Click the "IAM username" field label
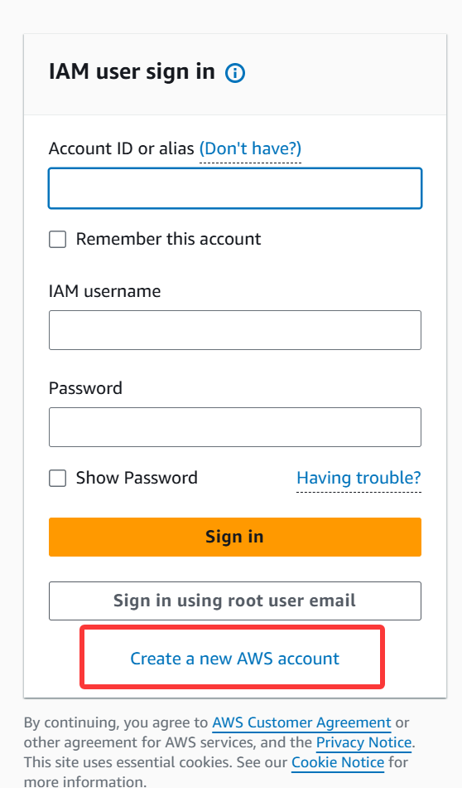 pyautogui.click(x=105, y=291)
